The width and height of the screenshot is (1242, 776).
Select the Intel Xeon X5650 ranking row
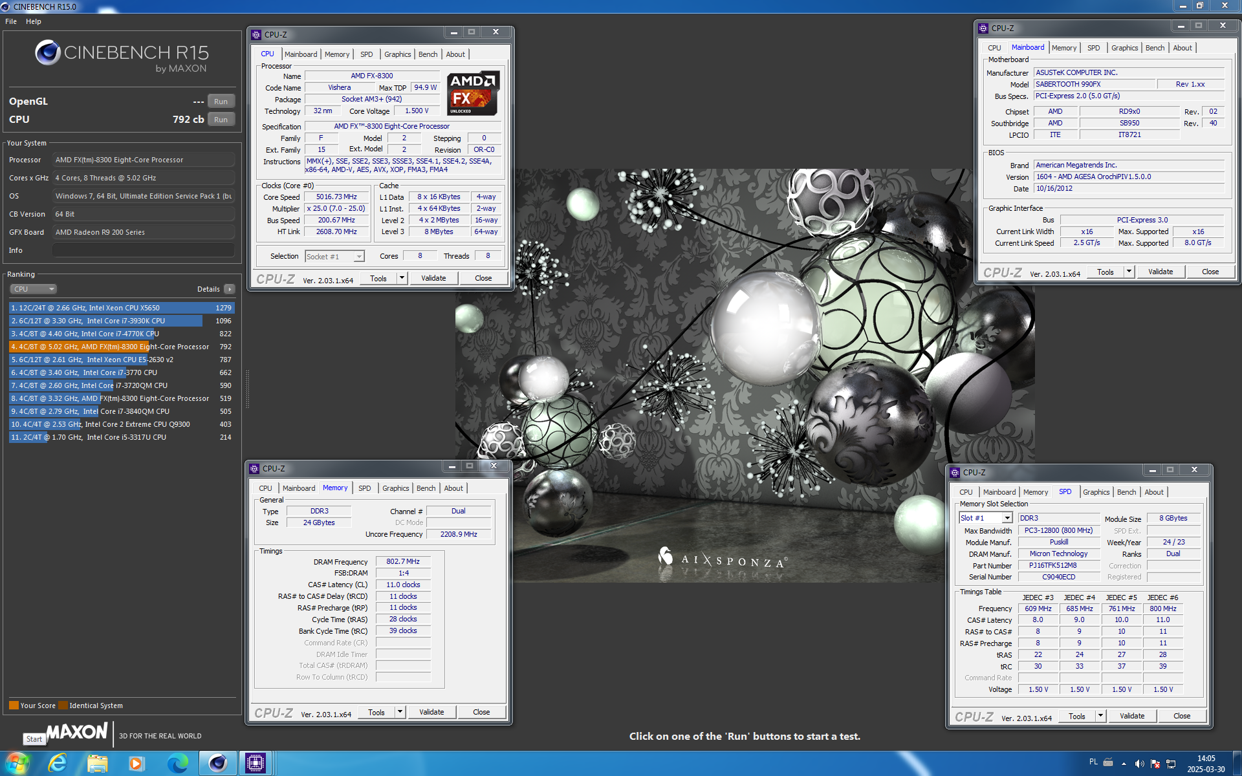[x=122, y=308]
